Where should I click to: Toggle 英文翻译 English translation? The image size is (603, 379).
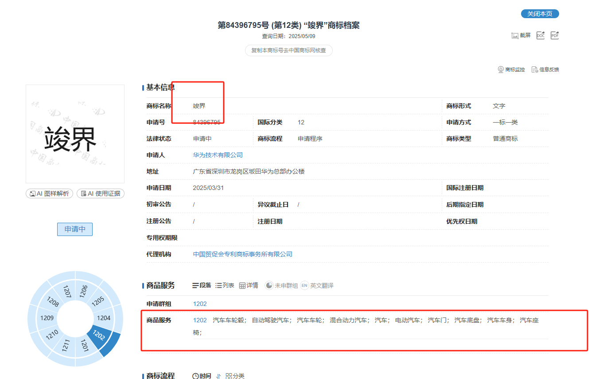point(317,286)
